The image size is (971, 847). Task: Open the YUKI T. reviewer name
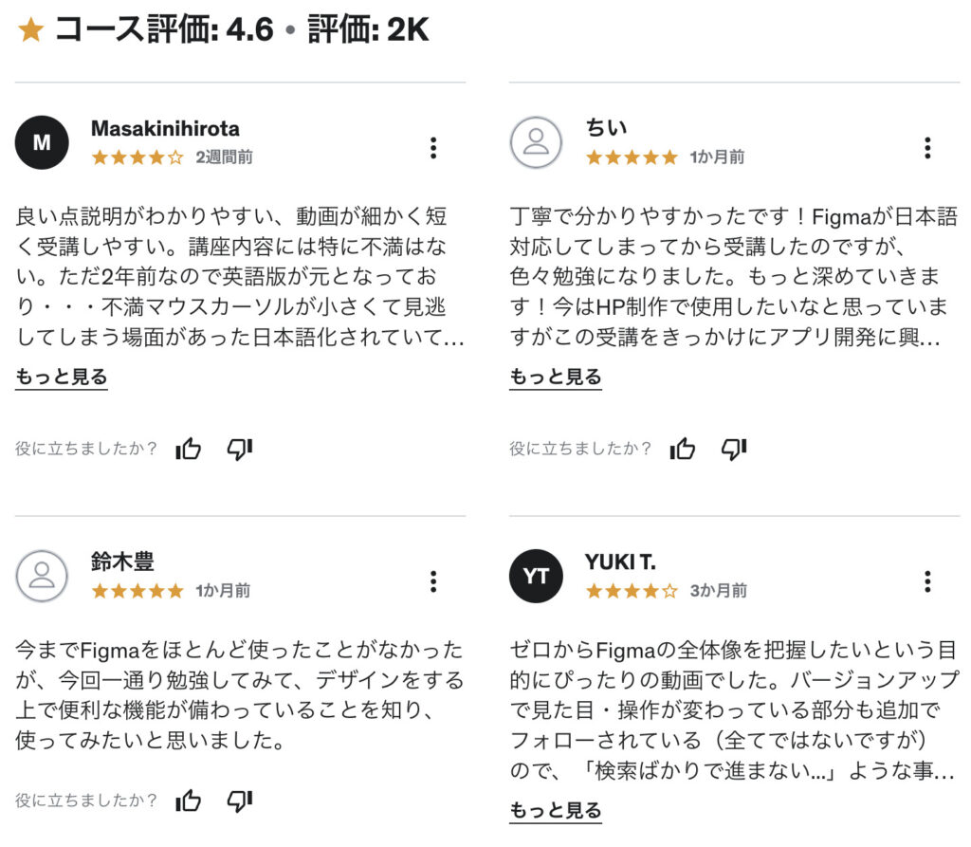click(620, 562)
